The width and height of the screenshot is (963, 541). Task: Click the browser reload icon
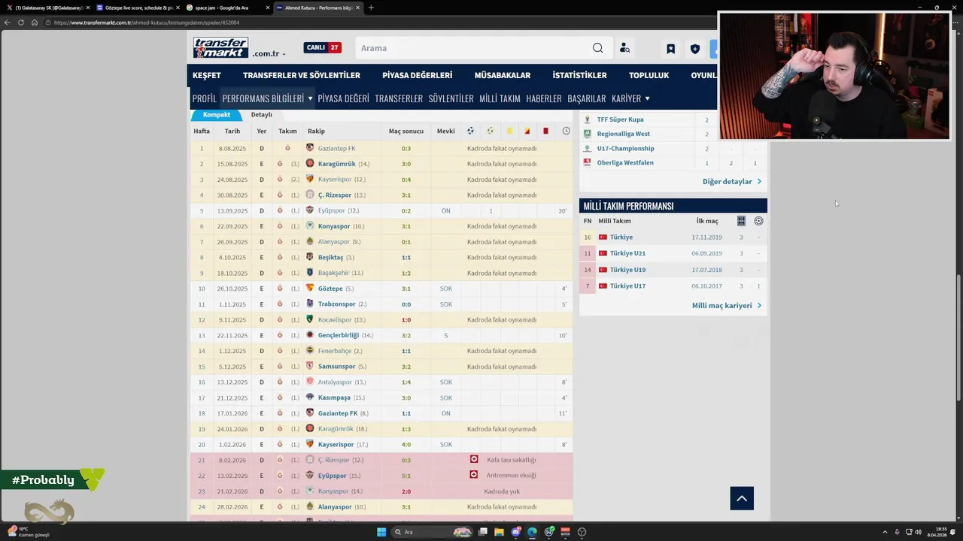21,23
